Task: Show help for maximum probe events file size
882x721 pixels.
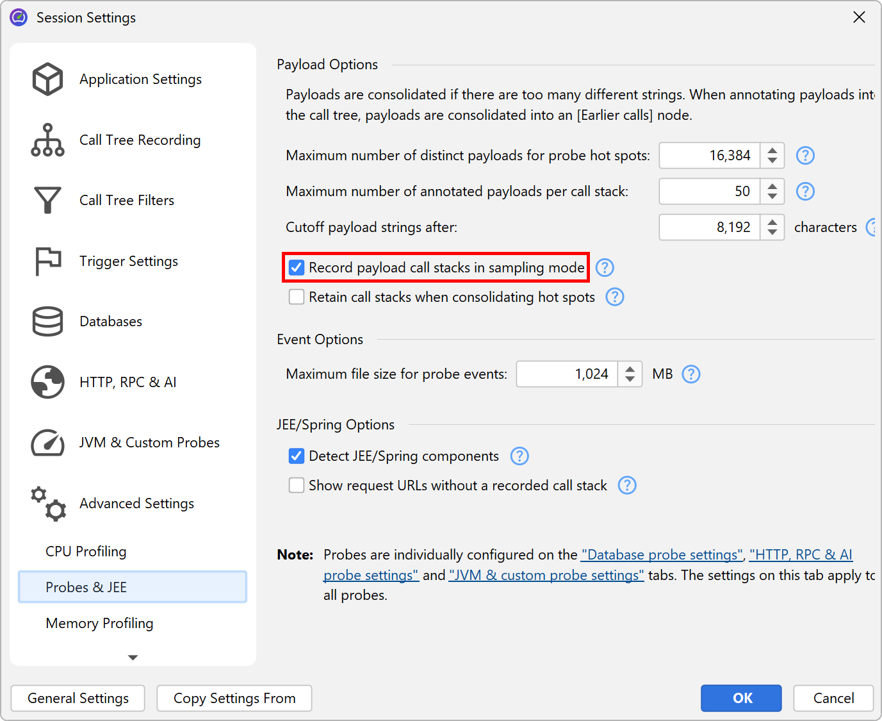Action: pos(691,374)
